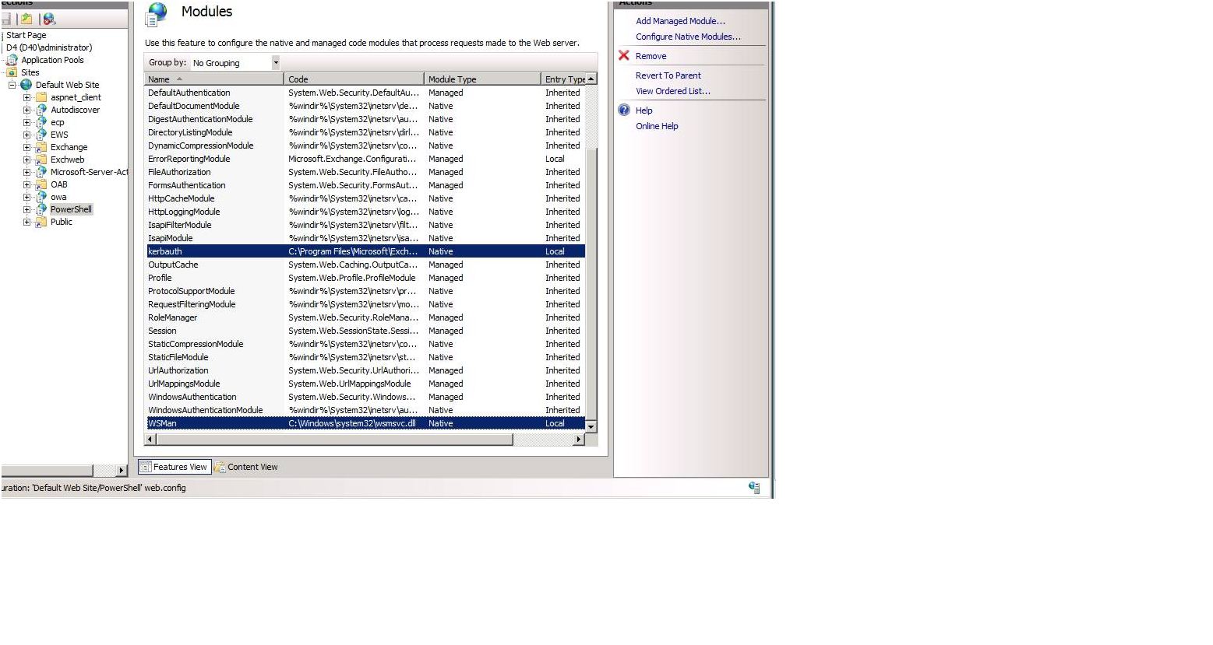Click the horizontal scrollbar right arrow
Screen dimensions: 1213x645
(578, 440)
